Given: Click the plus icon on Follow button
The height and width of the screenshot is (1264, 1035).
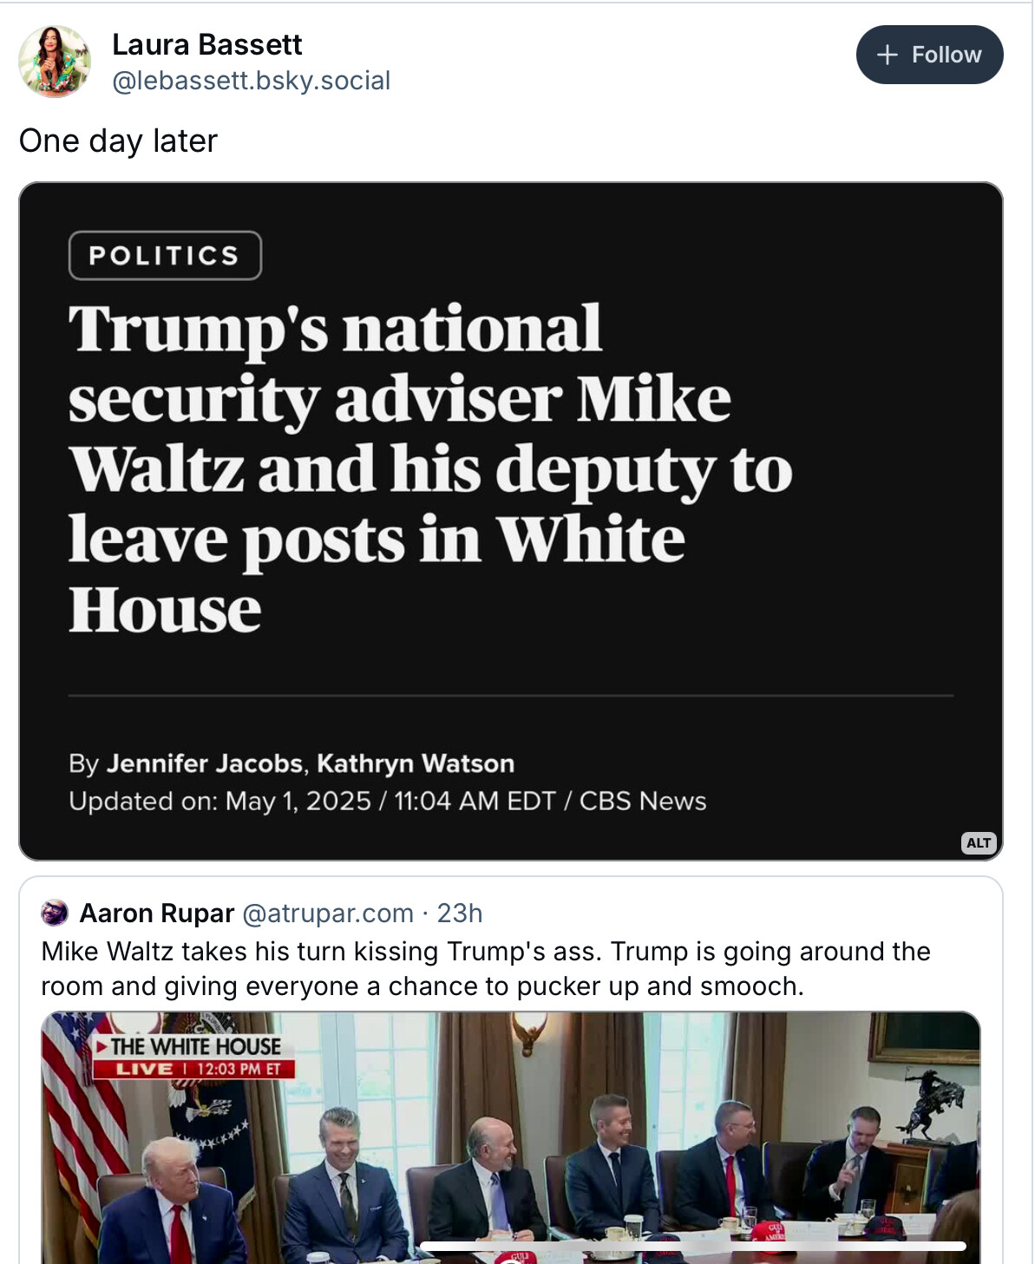Looking at the screenshot, I should coord(887,56).
